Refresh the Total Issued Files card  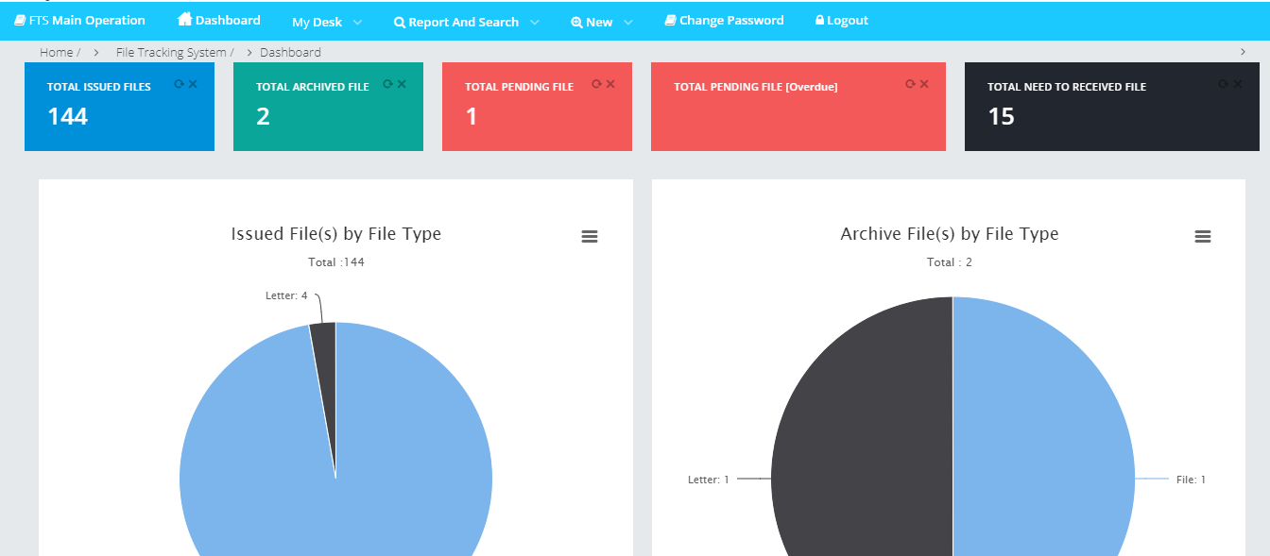click(179, 84)
